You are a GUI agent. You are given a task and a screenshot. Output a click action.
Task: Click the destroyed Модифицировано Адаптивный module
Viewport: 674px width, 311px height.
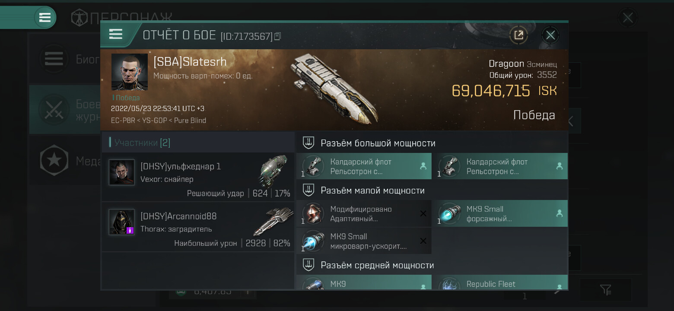point(364,213)
